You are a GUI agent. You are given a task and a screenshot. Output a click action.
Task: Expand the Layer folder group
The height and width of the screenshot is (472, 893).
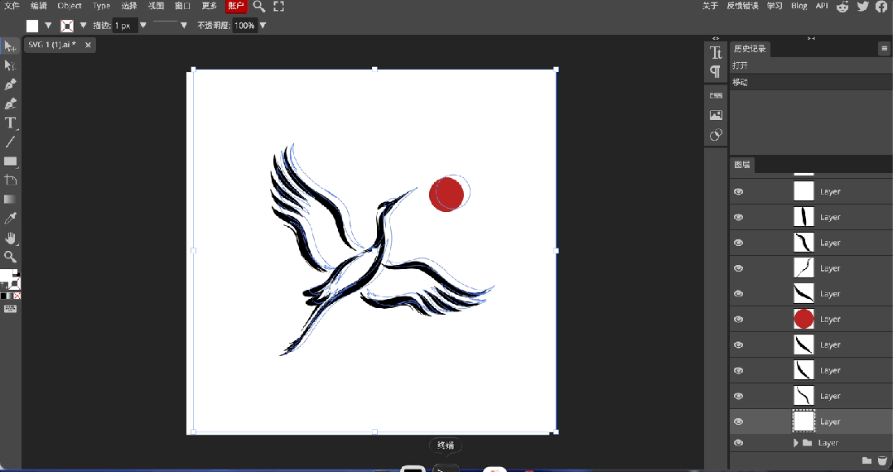coord(795,443)
